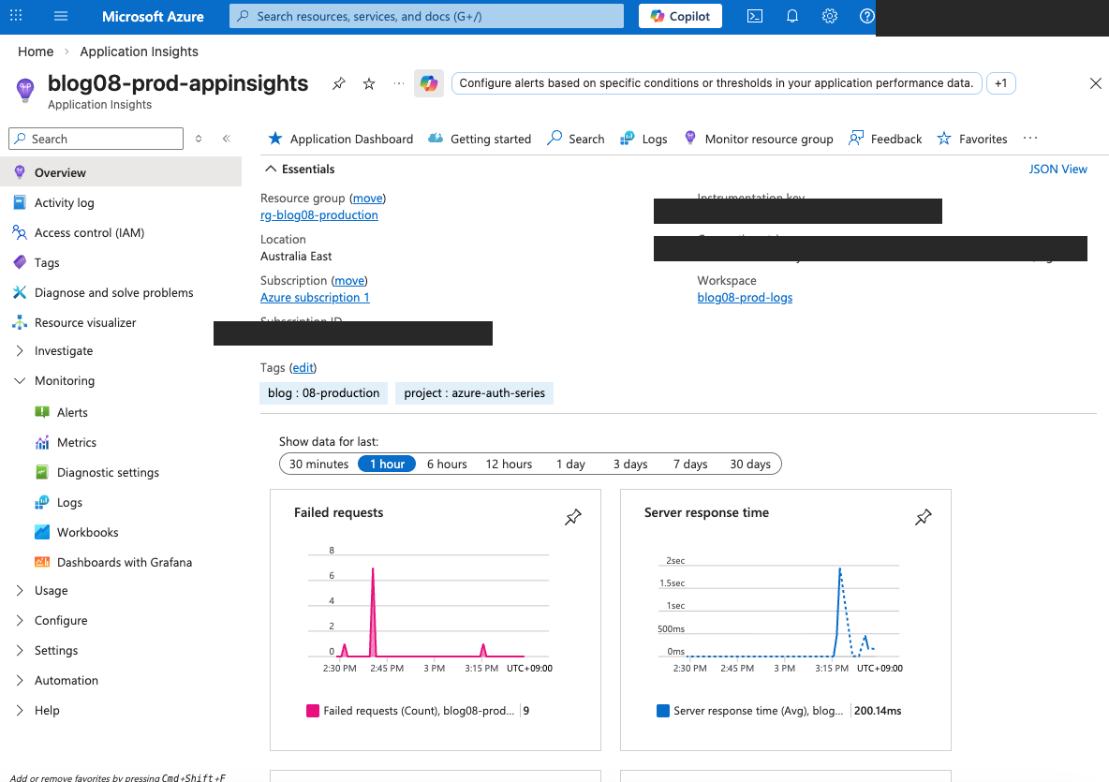Pin the Failed requests chart
Screen dimensions: 1109x782
click(573, 517)
